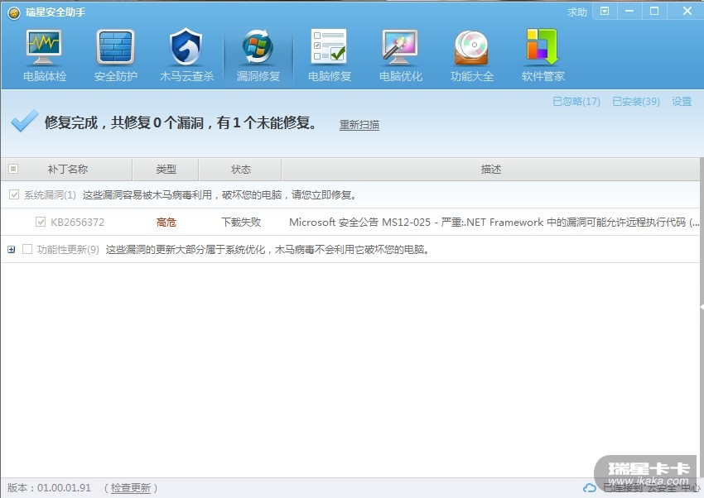Toggle the 功能性更新(9) group checkbox
Viewport: 704px width, 498px height.
pyautogui.click(x=27, y=249)
